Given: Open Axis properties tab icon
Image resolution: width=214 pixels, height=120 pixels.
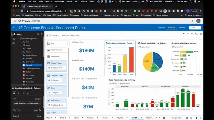Looking at the screenshot, I should 19,93.
